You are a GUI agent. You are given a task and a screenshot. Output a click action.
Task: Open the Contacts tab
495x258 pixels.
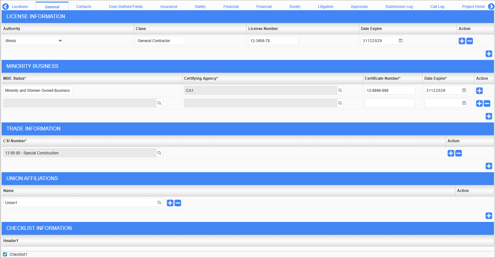pyautogui.click(x=84, y=6)
